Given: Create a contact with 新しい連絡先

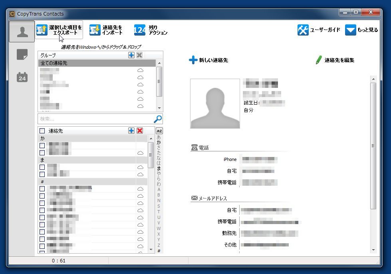Looking at the screenshot, I should (x=208, y=60).
